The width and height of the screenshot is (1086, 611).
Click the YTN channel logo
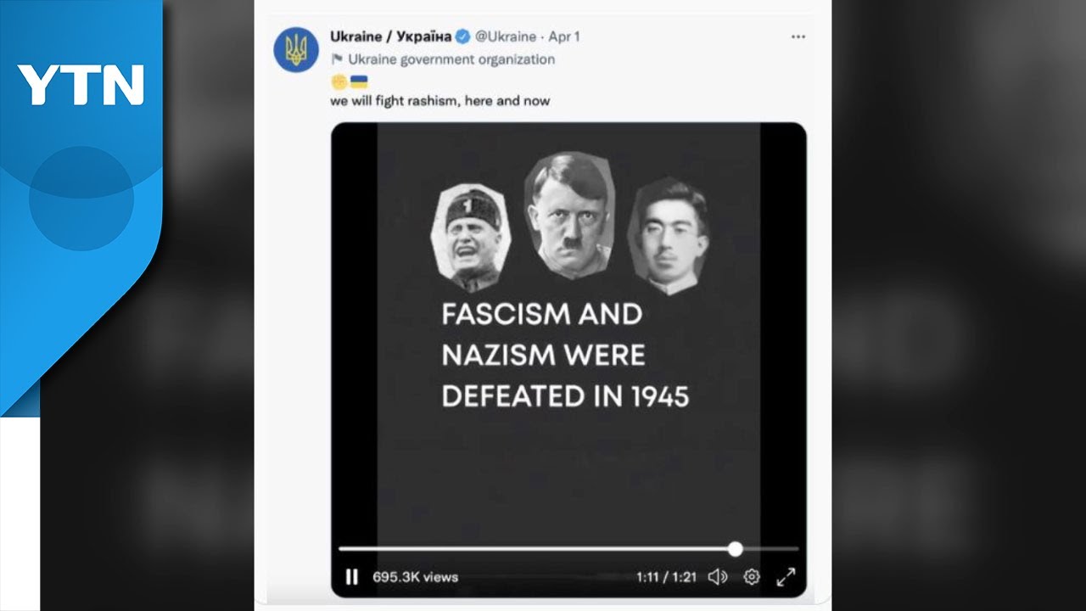81,85
